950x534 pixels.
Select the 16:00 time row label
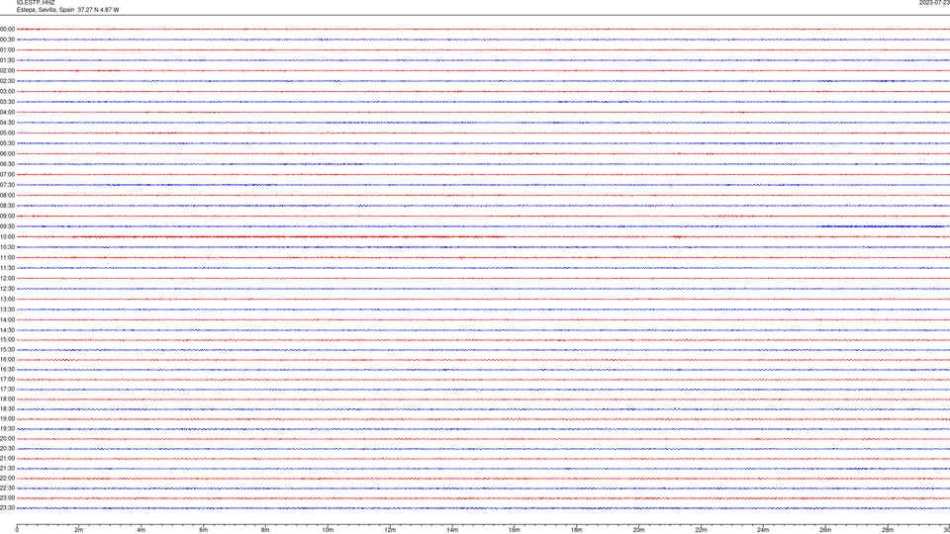7,360
